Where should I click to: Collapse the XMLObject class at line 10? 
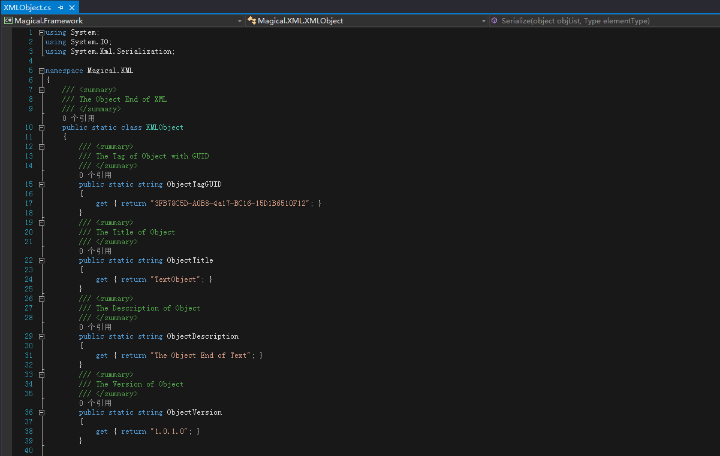pos(41,127)
